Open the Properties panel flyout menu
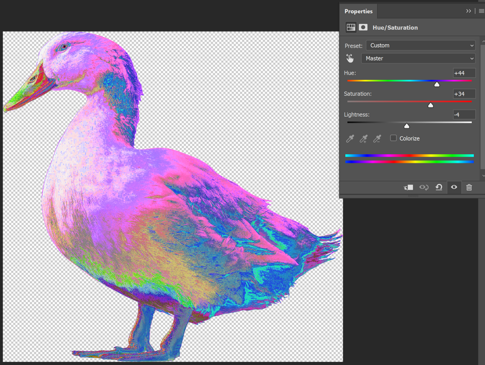Screen dimensions: 485x365 pos(481,11)
